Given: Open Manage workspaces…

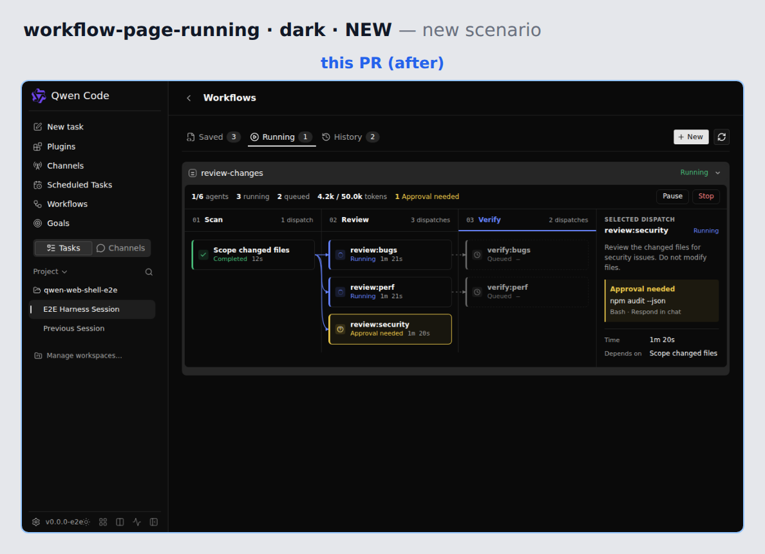Looking at the screenshot, I should [x=84, y=356].
